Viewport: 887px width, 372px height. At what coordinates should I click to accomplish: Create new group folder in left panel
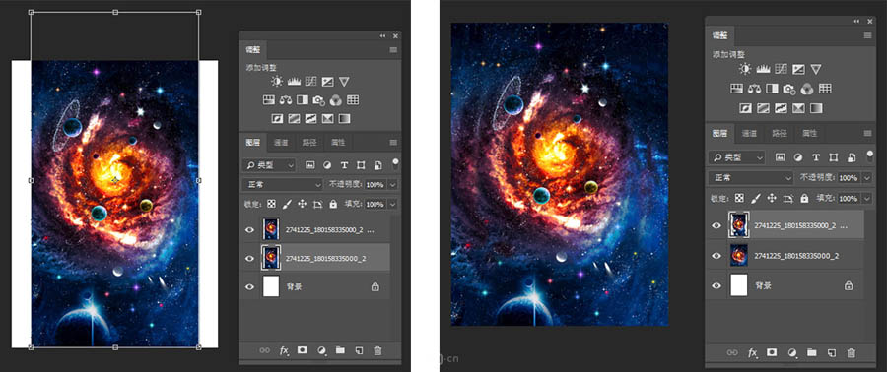tap(340, 350)
